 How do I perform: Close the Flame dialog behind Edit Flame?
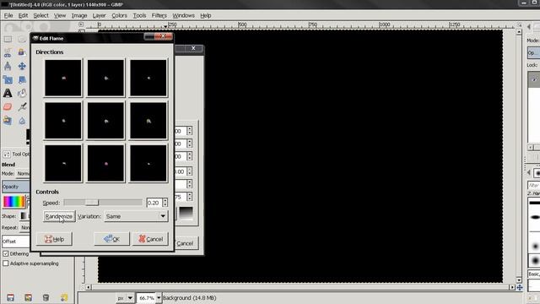pos(193,48)
